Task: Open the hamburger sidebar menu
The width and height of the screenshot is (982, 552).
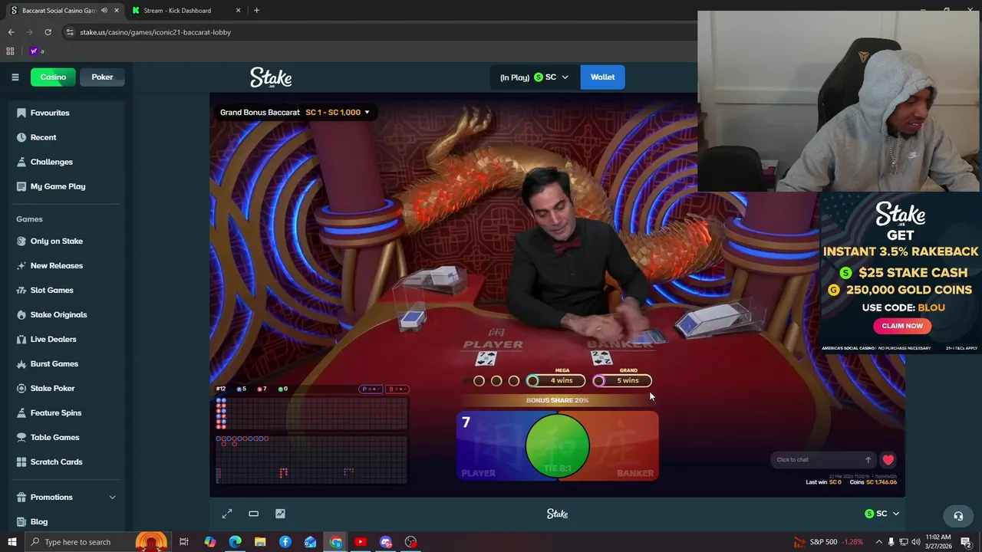Action: click(x=15, y=77)
